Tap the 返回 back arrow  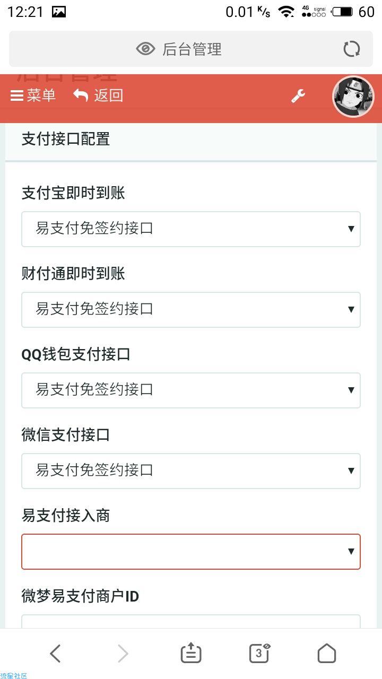coord(98,95)
